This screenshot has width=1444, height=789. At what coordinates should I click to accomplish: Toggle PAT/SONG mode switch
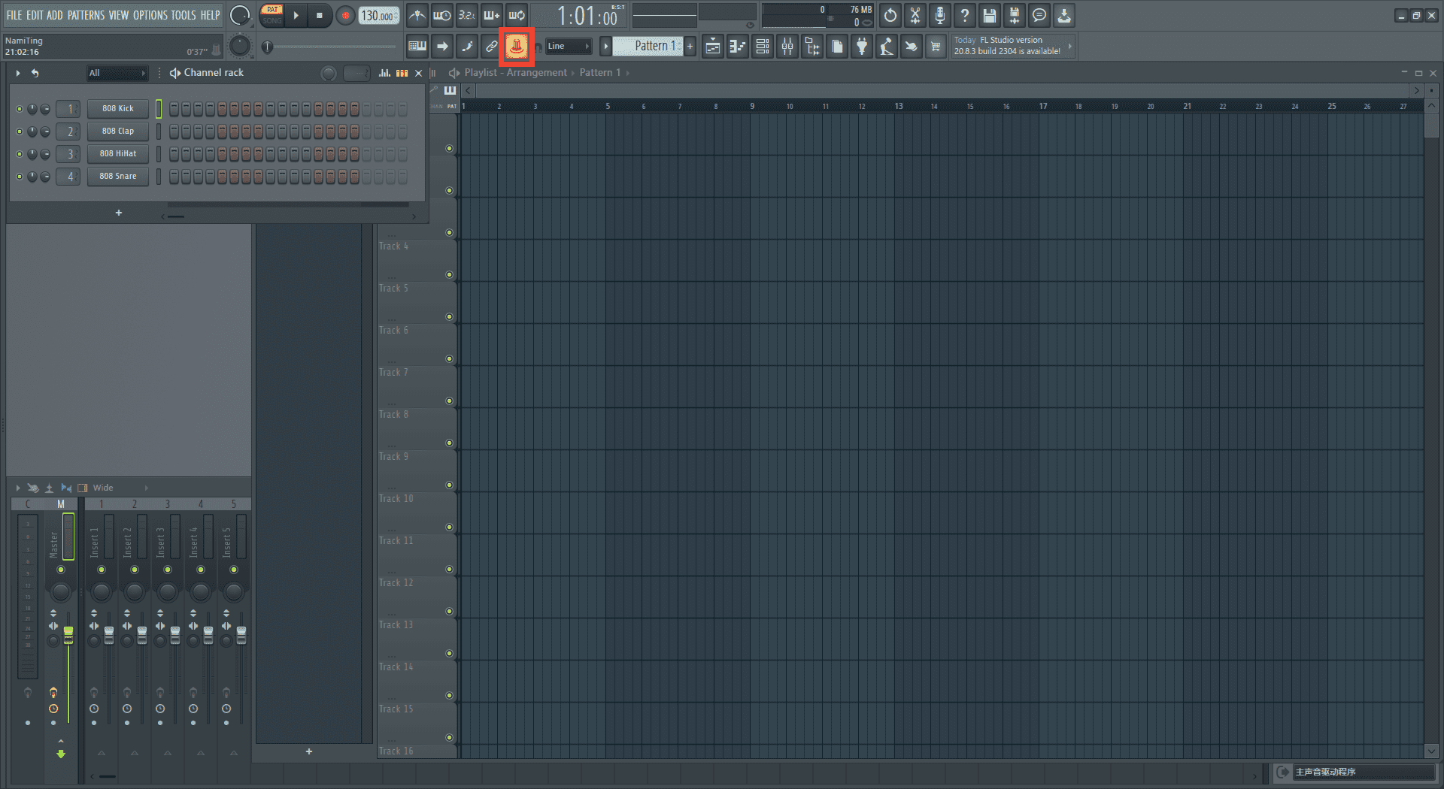[272, 15]
